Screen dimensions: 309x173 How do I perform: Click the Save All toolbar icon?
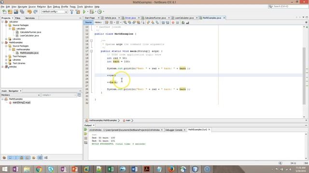click(x=22, y=12)
